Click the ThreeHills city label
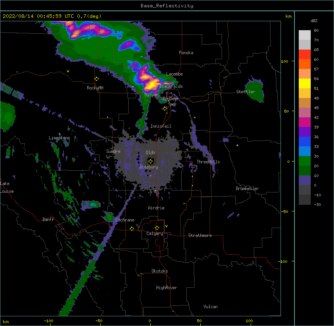Screen dimensions: 334x326 (208, 162)
